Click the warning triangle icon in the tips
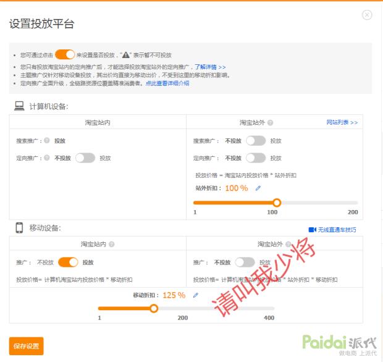The image size is (383, 362). (x=125, y=55)
